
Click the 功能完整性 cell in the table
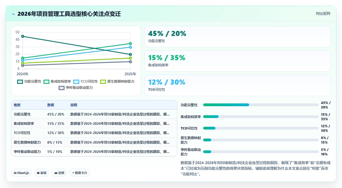click(22, 114)
